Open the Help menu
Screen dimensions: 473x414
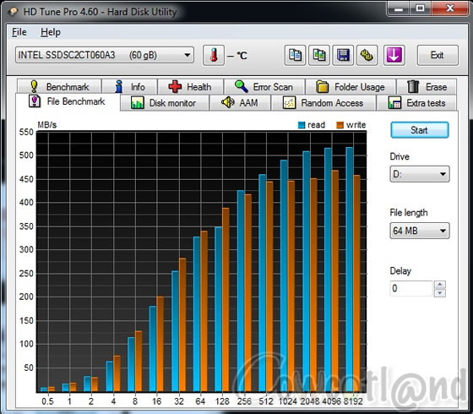(x=51, y=32)
